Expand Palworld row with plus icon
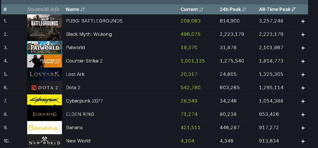This screenshot has height=148, width=318. pos(303,48)
